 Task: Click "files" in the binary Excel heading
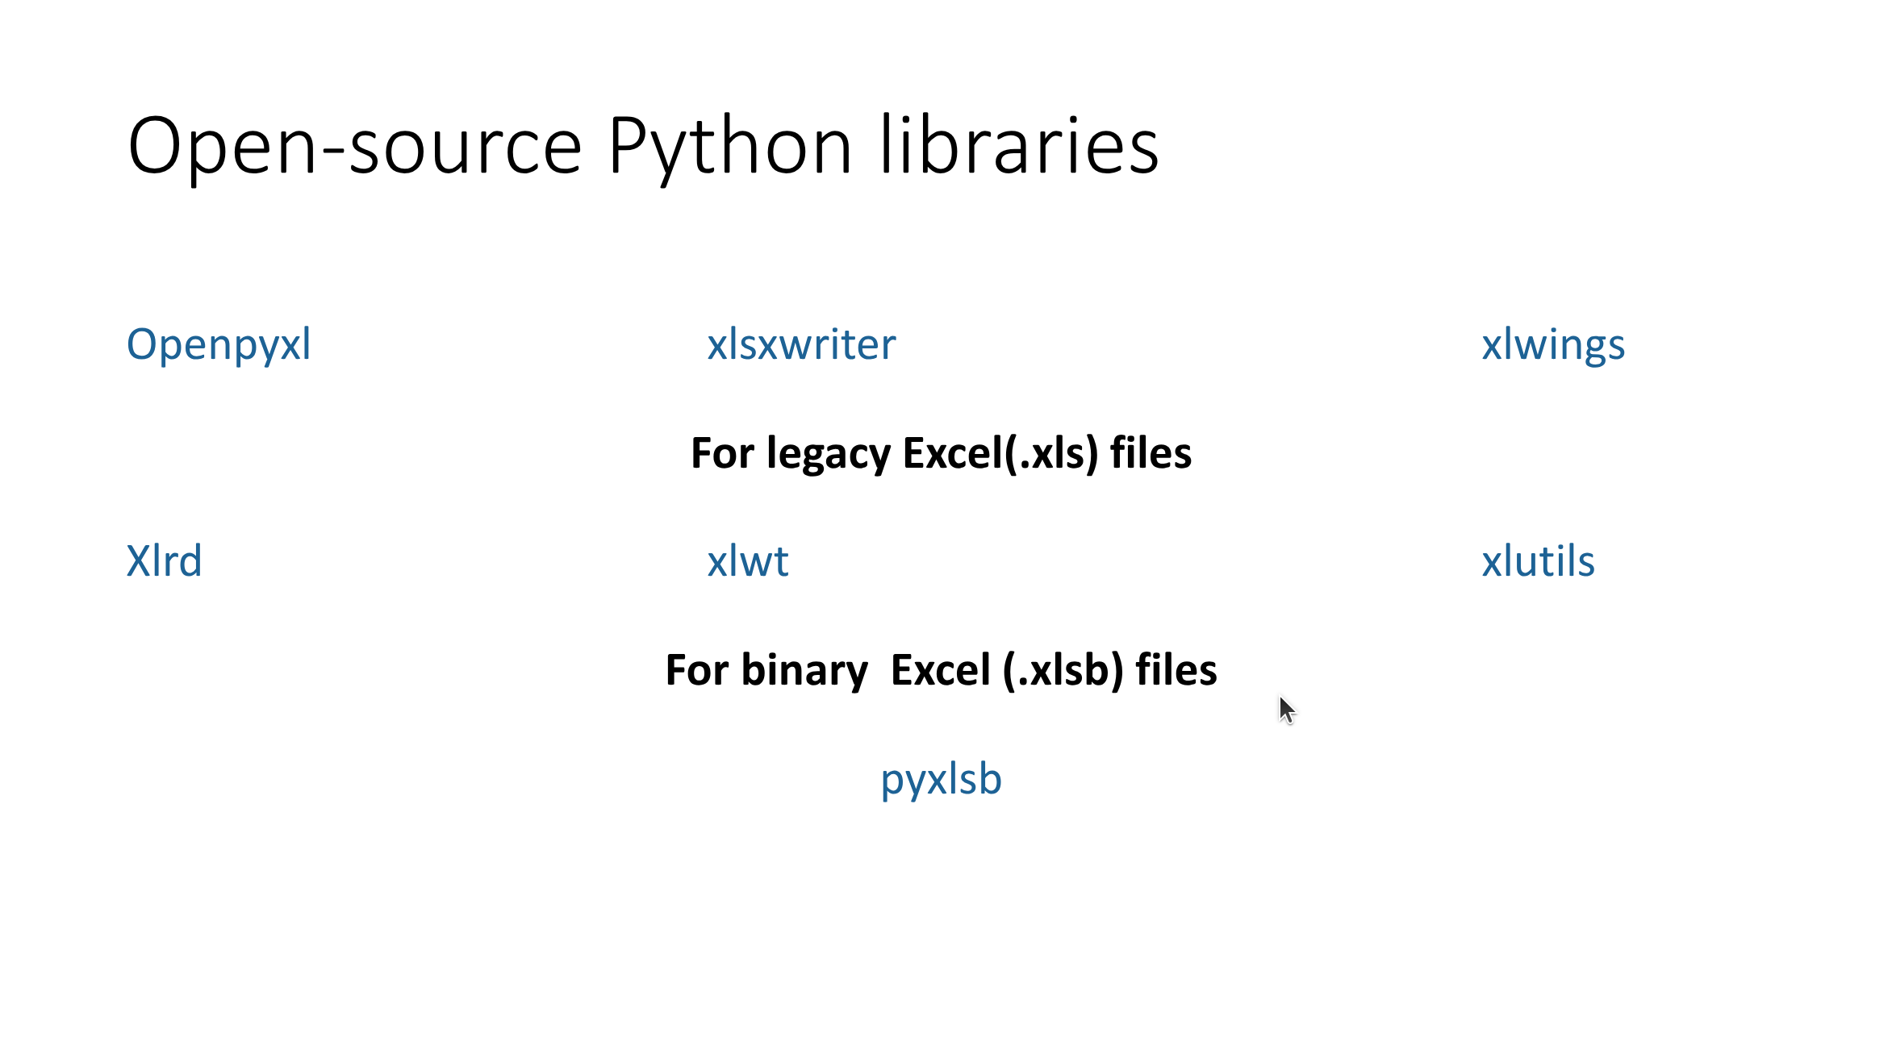(1176, 670)
